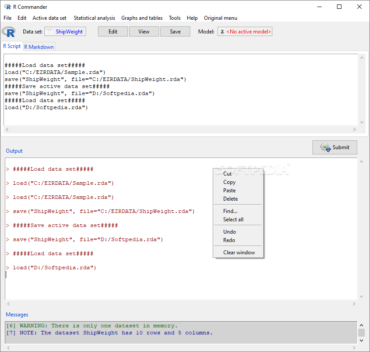Image resolution: width=370 pixels, height=352 pixels.
Task: Click the gear icon on Submit button
Action: tap(326, 147)
